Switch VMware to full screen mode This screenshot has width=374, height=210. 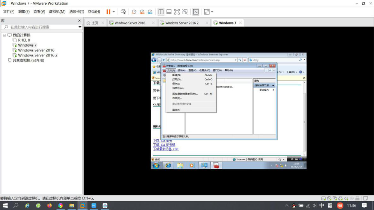tap(177, 12)
